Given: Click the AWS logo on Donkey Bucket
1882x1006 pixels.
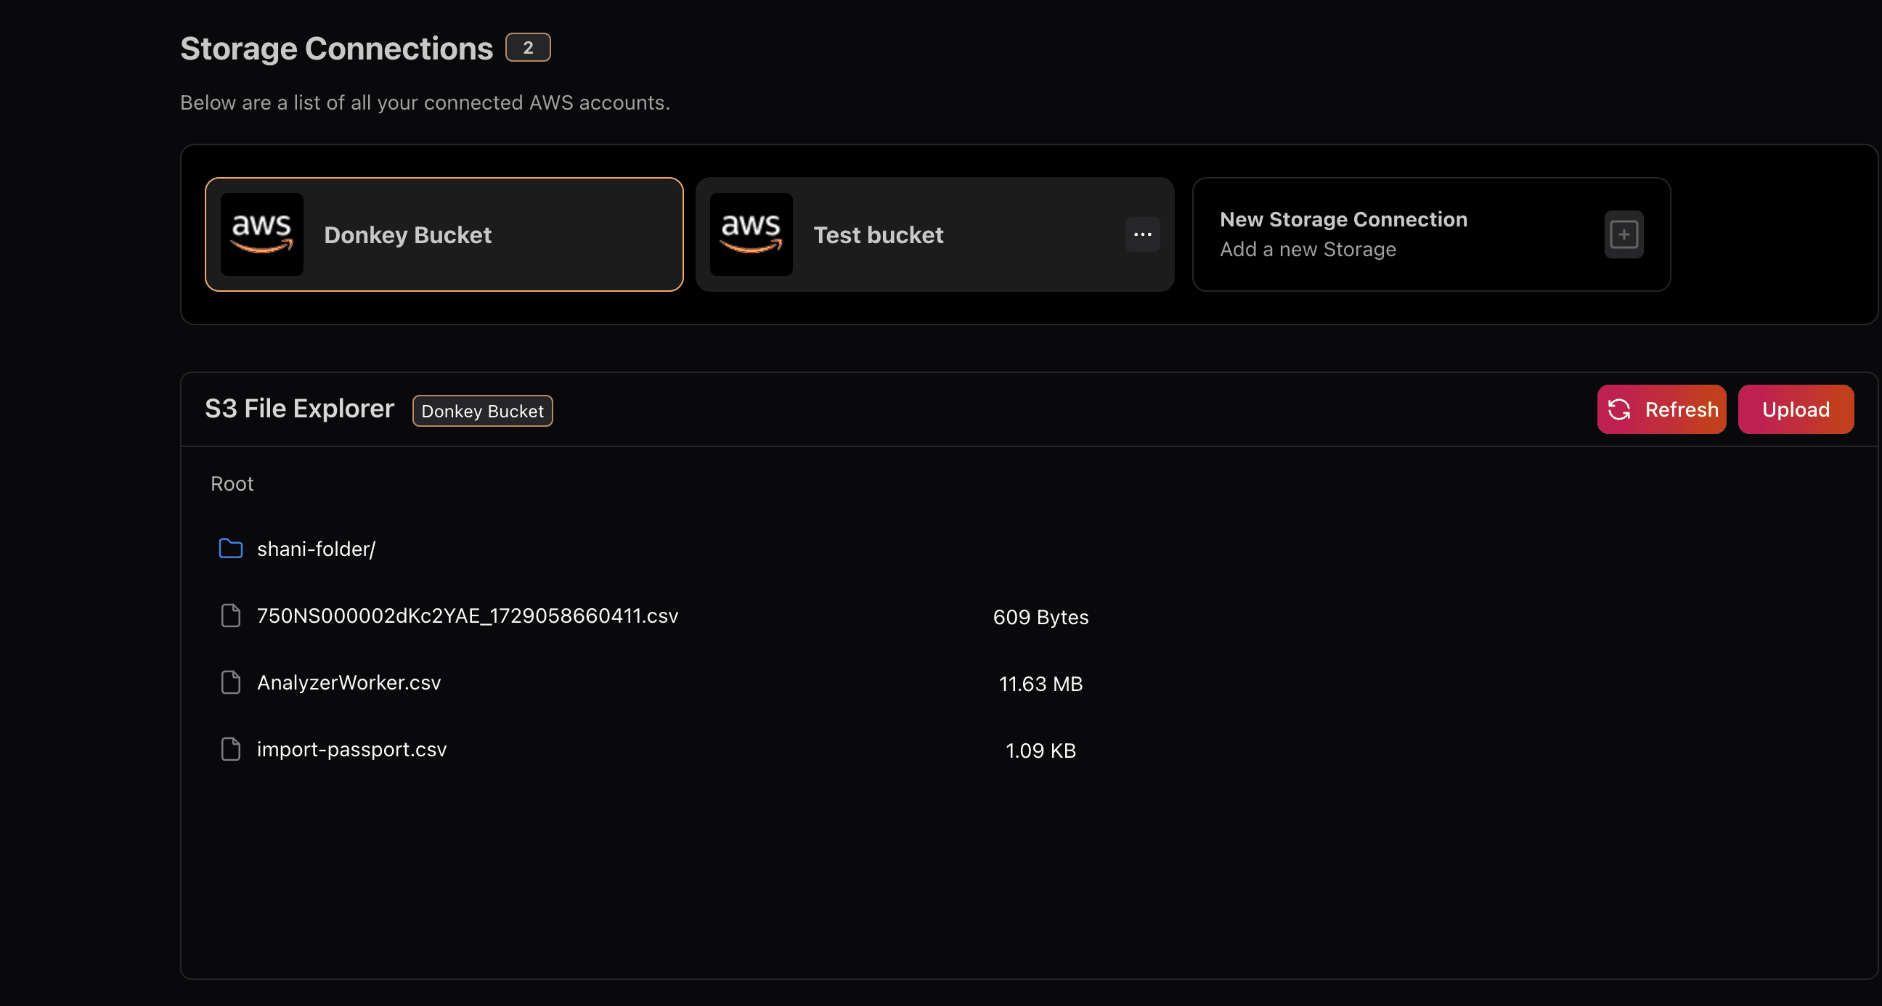Looking at the screenshot, I should click(261, 234).
